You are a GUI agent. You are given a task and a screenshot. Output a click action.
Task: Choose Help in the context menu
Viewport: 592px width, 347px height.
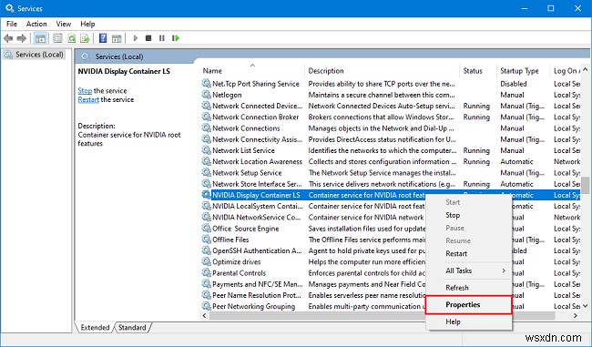coord(453,321)
